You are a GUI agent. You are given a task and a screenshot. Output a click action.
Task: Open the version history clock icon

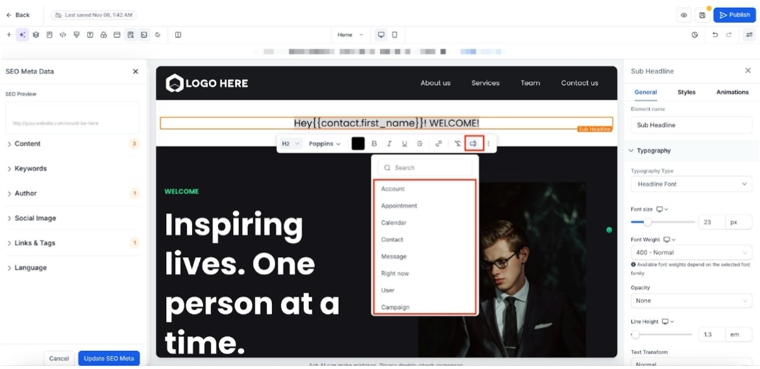tap(695, 35)
